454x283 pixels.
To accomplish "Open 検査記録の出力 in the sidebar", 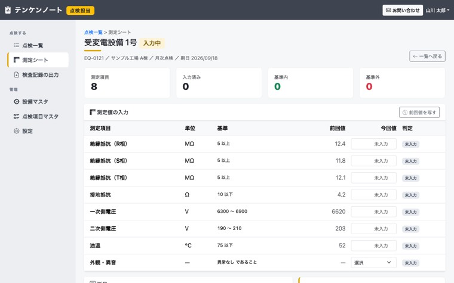I will (x=38, y=75).
